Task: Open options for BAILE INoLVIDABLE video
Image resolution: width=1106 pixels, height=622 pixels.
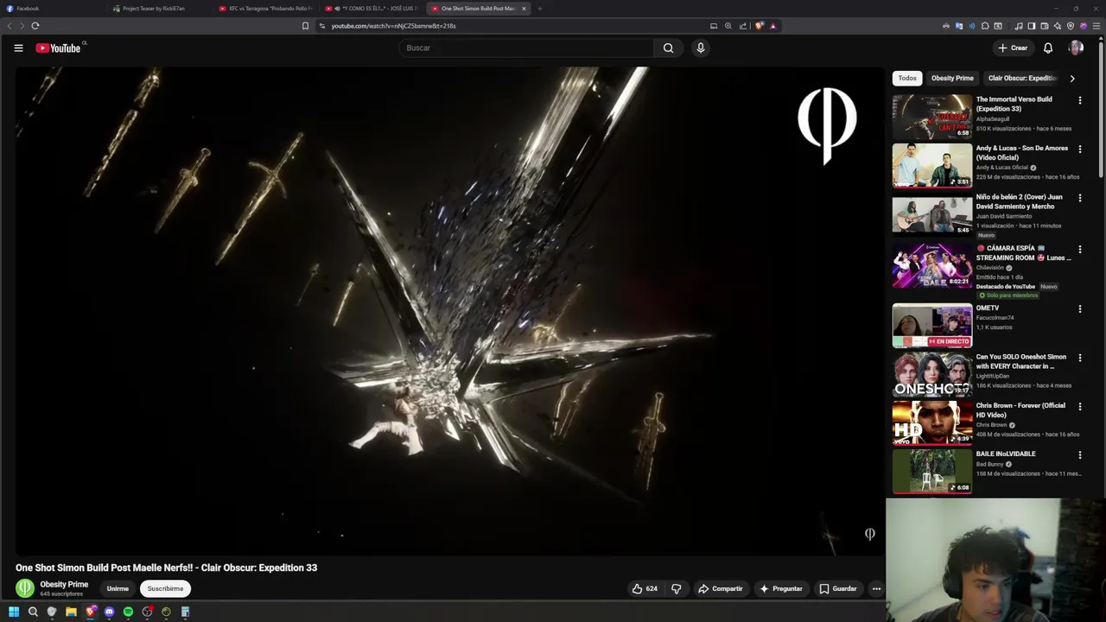Action: 1079,455
